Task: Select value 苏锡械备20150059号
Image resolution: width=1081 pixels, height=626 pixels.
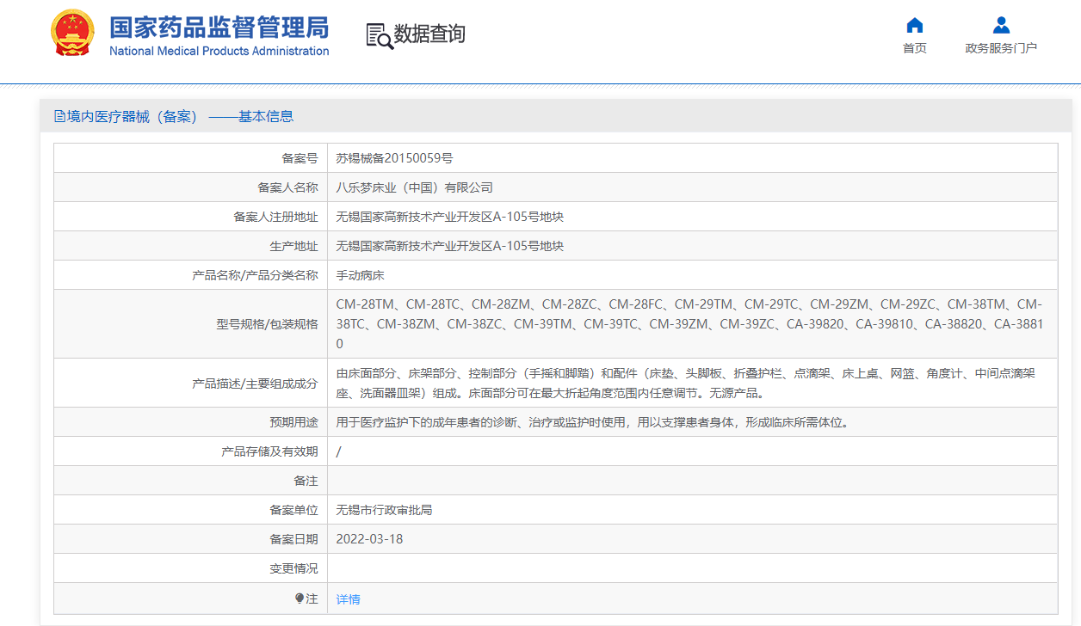Action: pyautogui.click(x=394, y=158)
